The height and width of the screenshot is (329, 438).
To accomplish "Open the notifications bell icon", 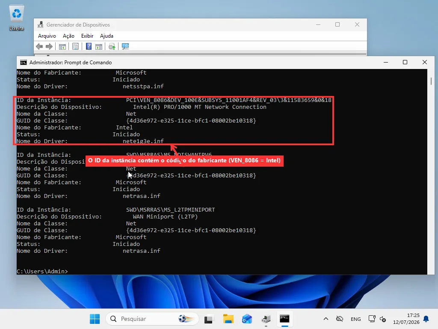I will click(x=426, y=319).
